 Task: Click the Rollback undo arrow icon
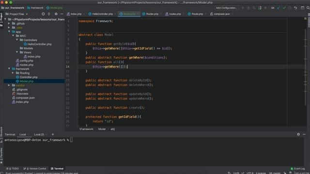pyautogui.click(x=295, y=8)
